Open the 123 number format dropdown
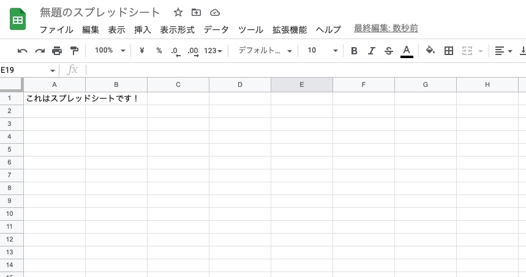Screen dimensions: 526x277 click(x=213, y=51)
